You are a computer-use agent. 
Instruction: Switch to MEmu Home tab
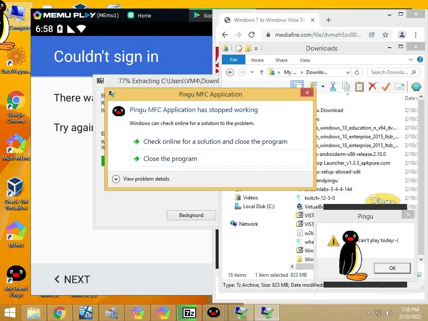[x=140, y=15]
